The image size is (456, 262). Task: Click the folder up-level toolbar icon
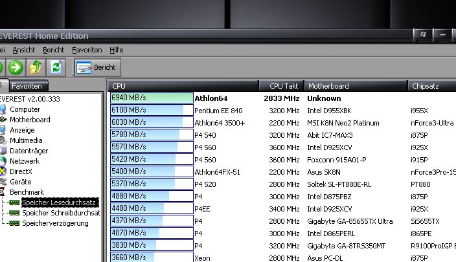(36, 67)
